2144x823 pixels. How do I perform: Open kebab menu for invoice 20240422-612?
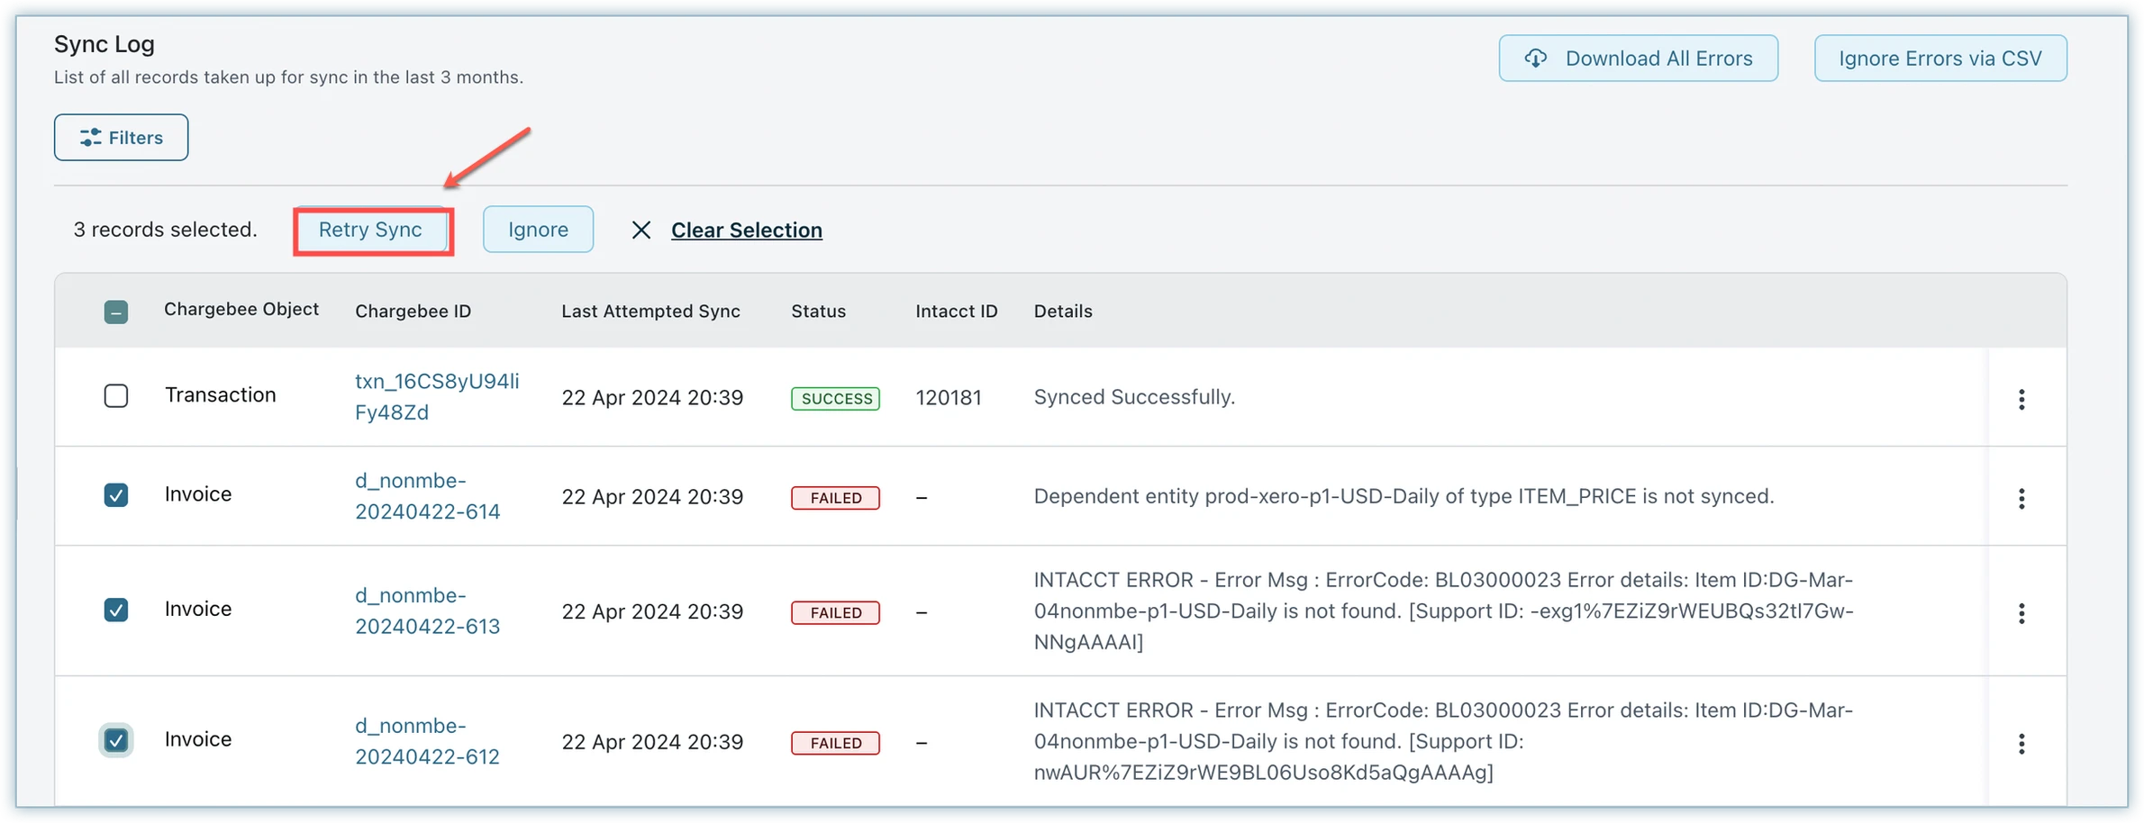[x=2021, y=743]
